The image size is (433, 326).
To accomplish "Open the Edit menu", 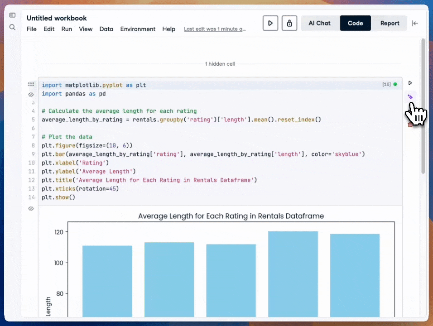I will (49, 29).
